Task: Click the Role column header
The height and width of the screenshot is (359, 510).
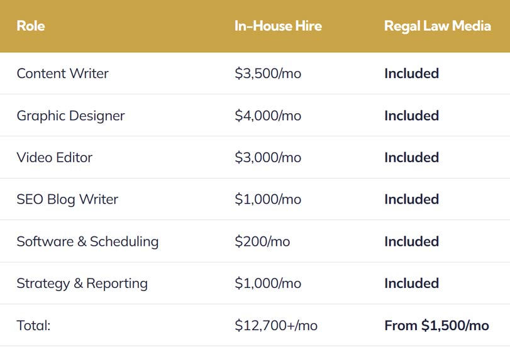Action: 31,26
